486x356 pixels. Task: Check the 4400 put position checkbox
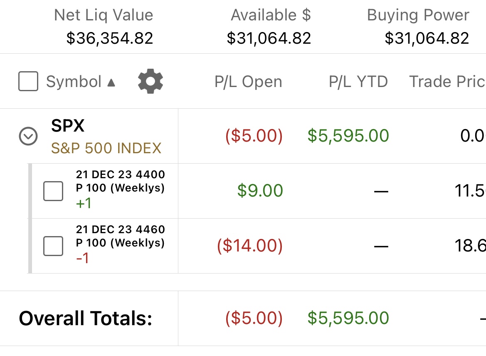coord(53,191)
